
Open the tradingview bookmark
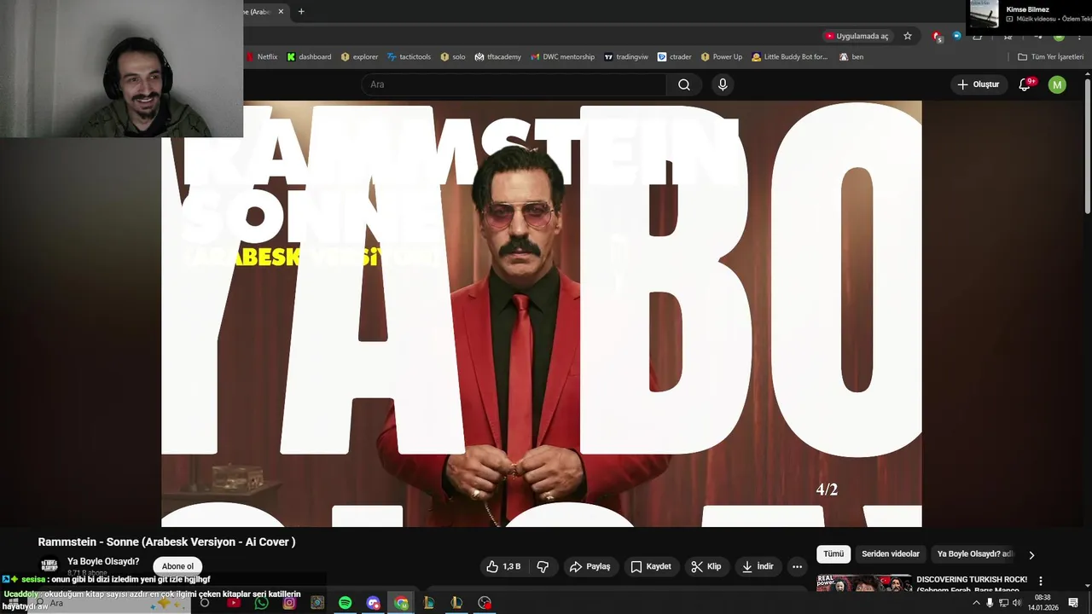pos(626,57)
